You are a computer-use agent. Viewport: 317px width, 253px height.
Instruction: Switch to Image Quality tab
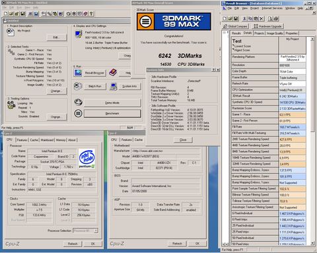[x=275, y=34]
